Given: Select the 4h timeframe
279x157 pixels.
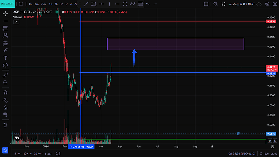Looking at the screenshot, I should (x=61, y=4).
